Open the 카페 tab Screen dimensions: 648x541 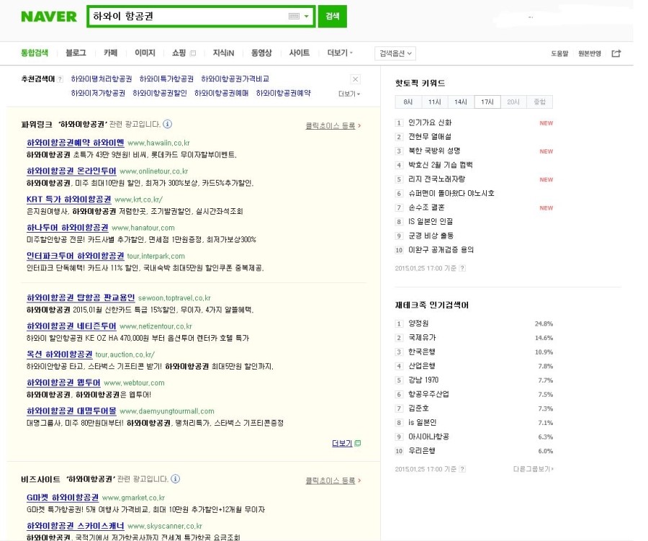click(110, 53)
